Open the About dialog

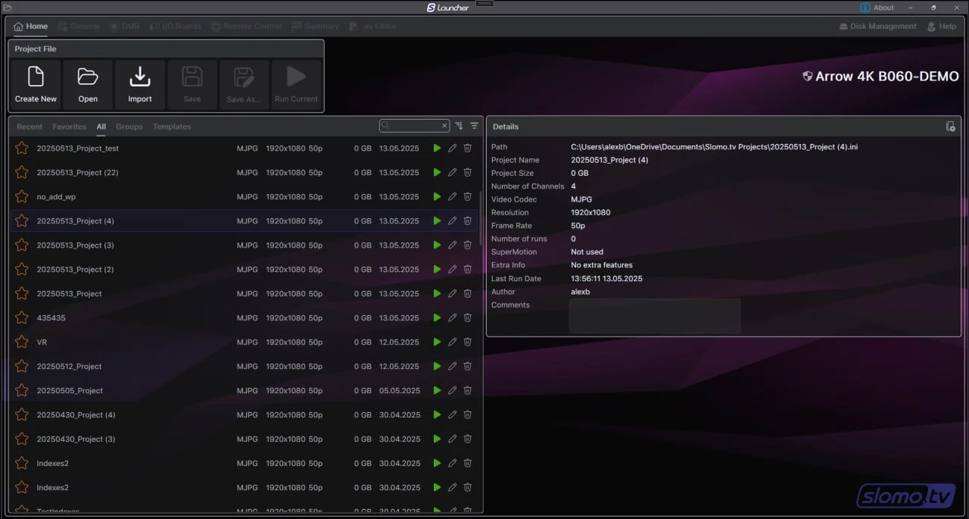coord(877,8)
